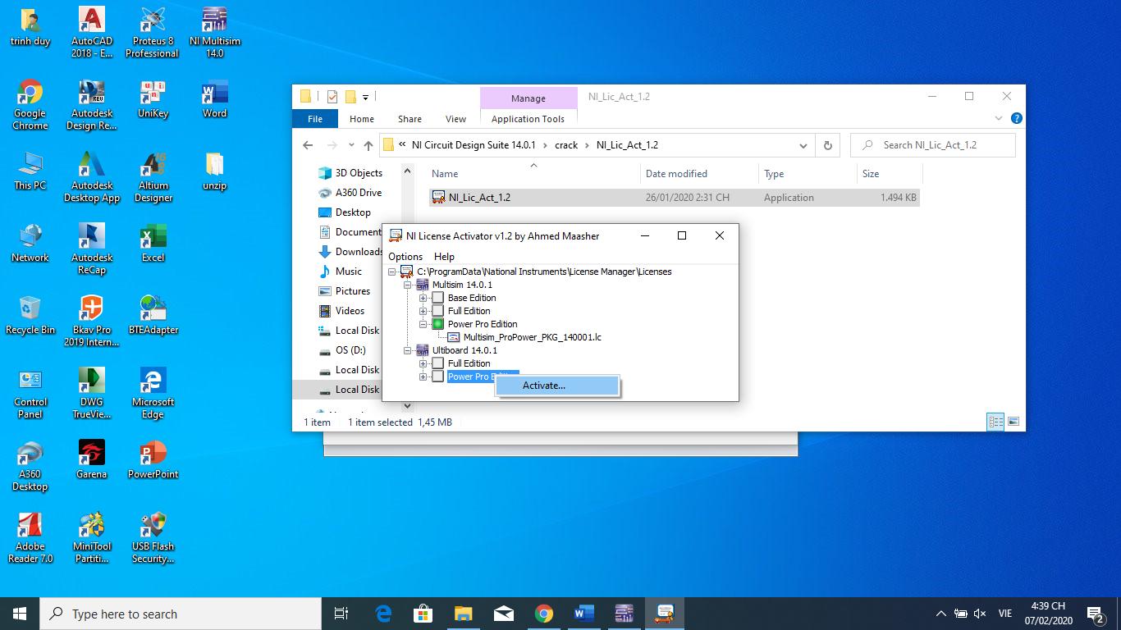The height and width of the screenshot is (630, 1121).
Task: Switch Explorer to large icons view
Action: (x=1013, y=422)
